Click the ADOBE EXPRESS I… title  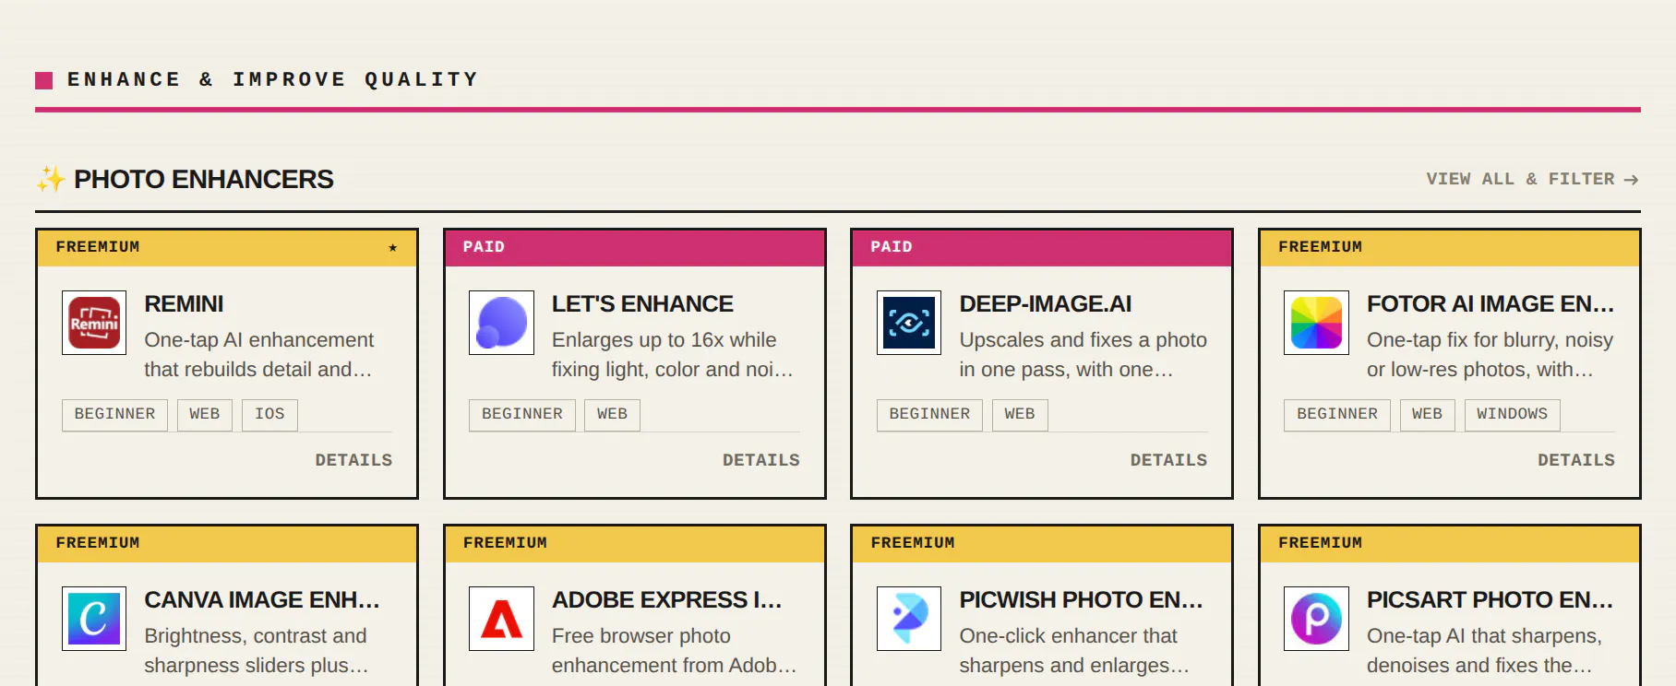[666, 600]
